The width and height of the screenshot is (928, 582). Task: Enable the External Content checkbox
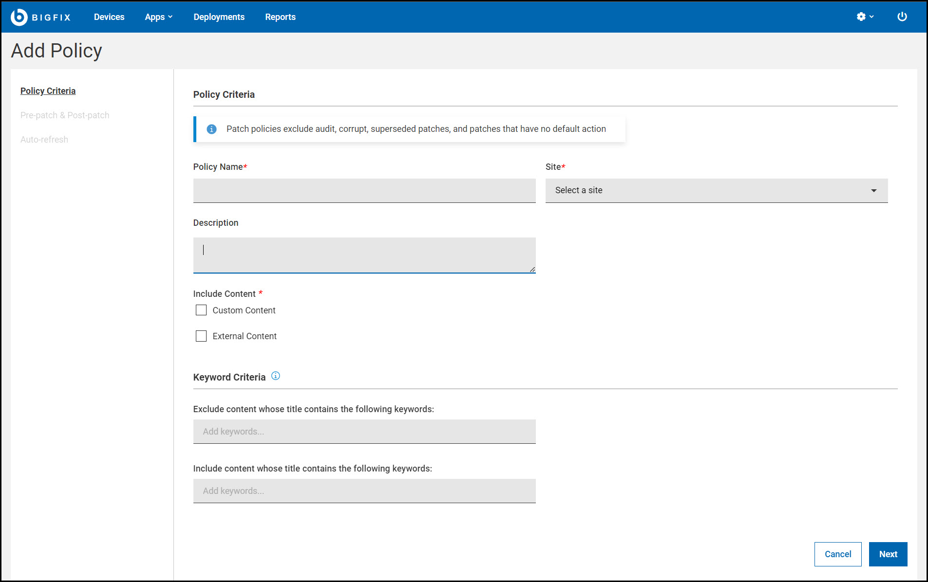coord(201,336)
